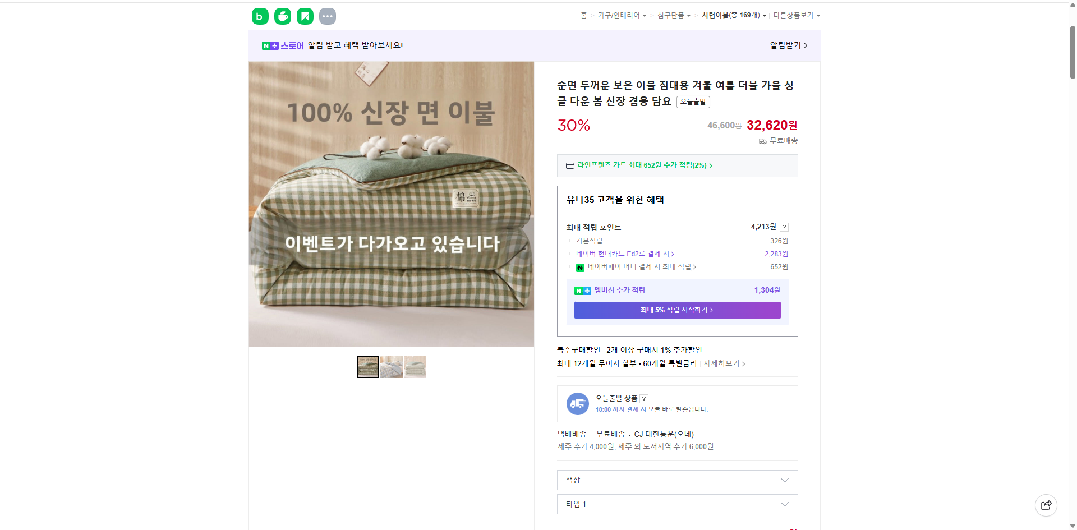Select the green Keep bookmark icon
1077x530 pixels.
tap(305, 16)
